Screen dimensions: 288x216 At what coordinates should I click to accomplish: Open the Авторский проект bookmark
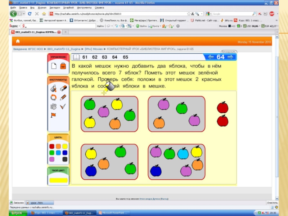click(x=54, y=21)
